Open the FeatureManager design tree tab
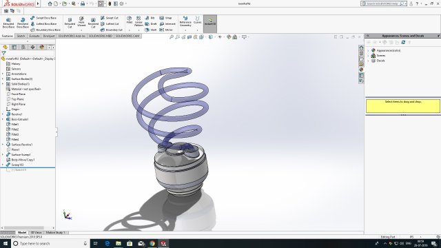This screenshot has height=248, width=441. [5, 47]
